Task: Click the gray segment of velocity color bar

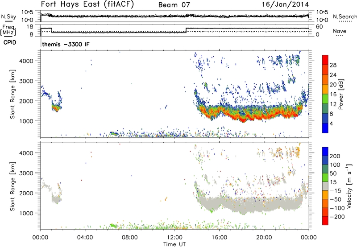Action: (x=325, y=186)
